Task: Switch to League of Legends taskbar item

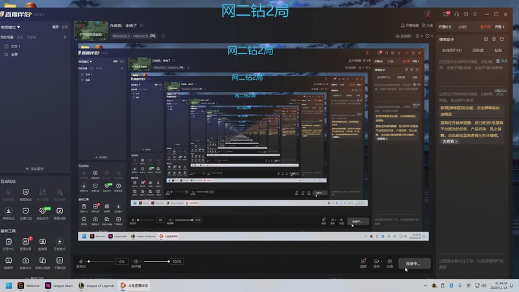Action: pyautogui.click(x=97, y=286)
